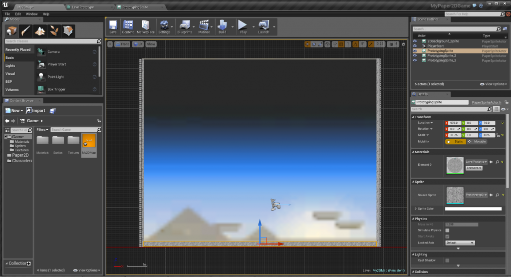Open Matinee from the toolbar
This screenshot has width=511, height=277.
click(204, 26)
